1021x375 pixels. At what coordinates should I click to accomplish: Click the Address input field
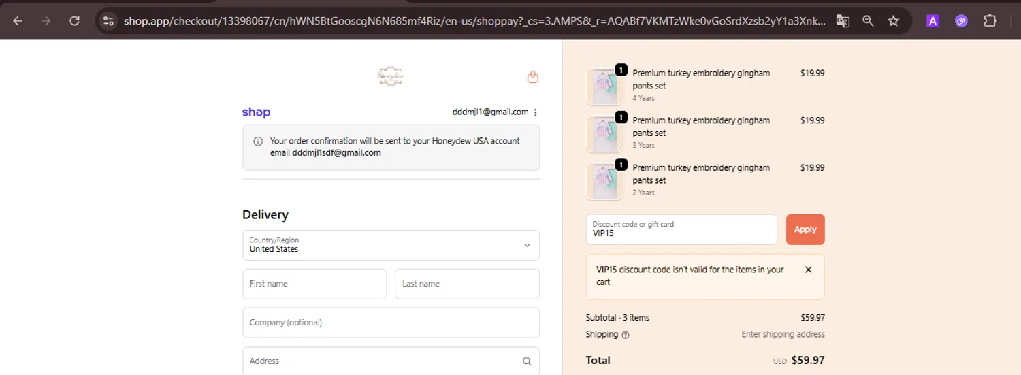pyautogui.click(x=391, y=361)
